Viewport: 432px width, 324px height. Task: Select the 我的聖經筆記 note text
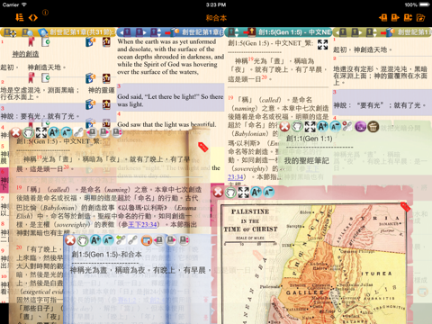click(307, 161)
